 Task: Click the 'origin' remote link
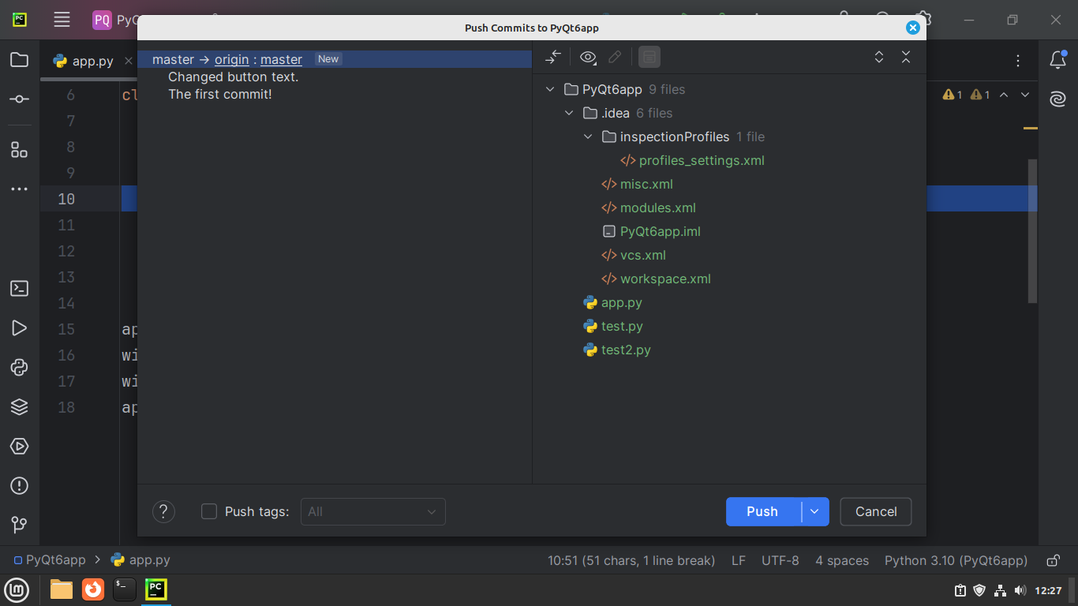[x=231, y=59]
